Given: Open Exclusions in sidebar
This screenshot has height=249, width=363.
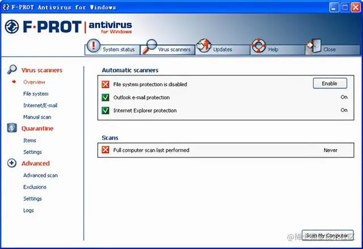Looking at the screenshot, I should tap(35, 187).
